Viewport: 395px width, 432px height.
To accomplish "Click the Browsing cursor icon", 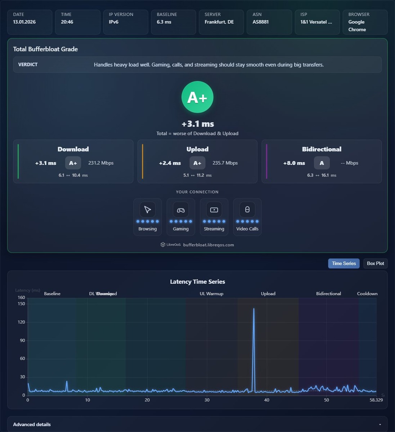I will [147, 210].
